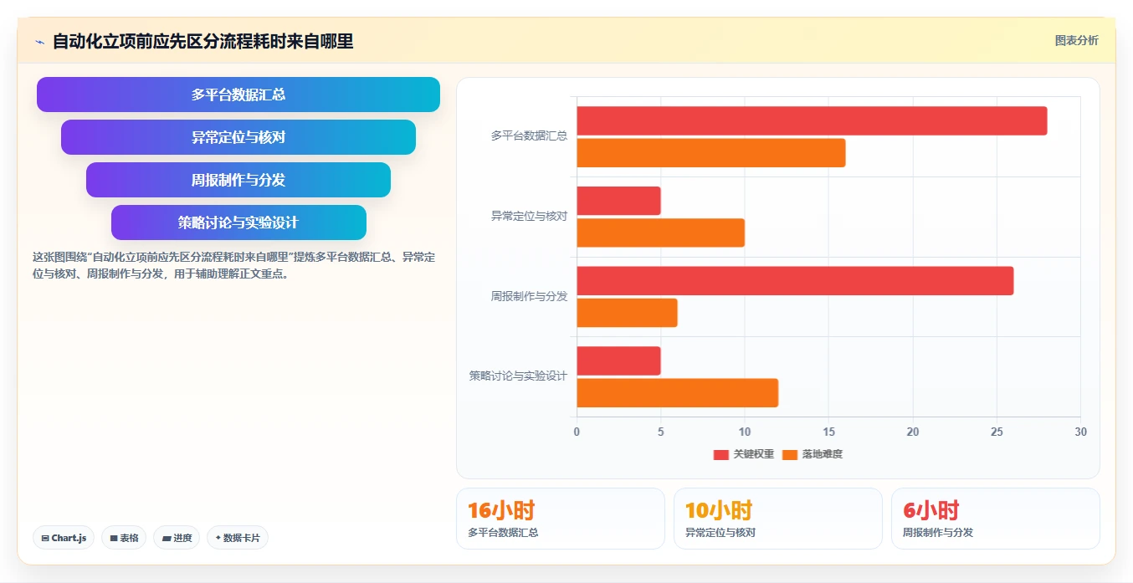Click the red 异常定位与核对 chart bar

coord(618,201)
